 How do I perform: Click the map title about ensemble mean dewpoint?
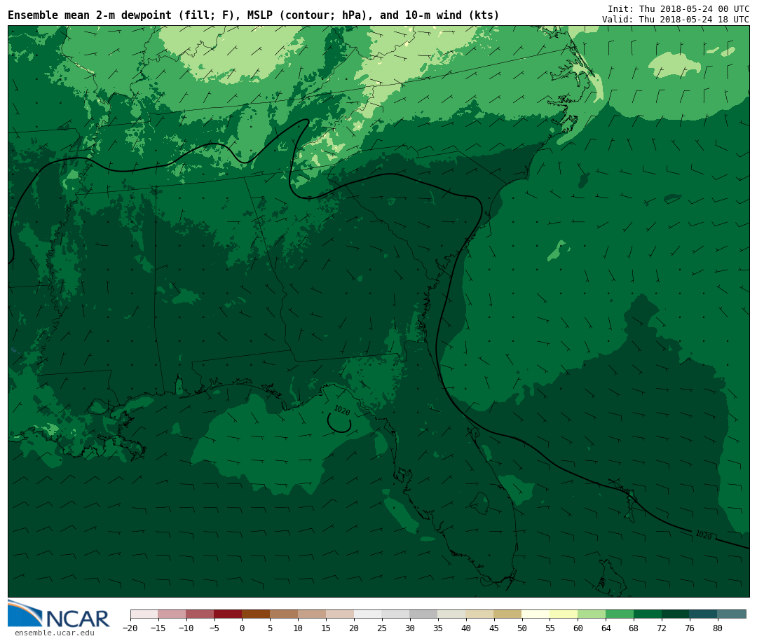(253, 15)
